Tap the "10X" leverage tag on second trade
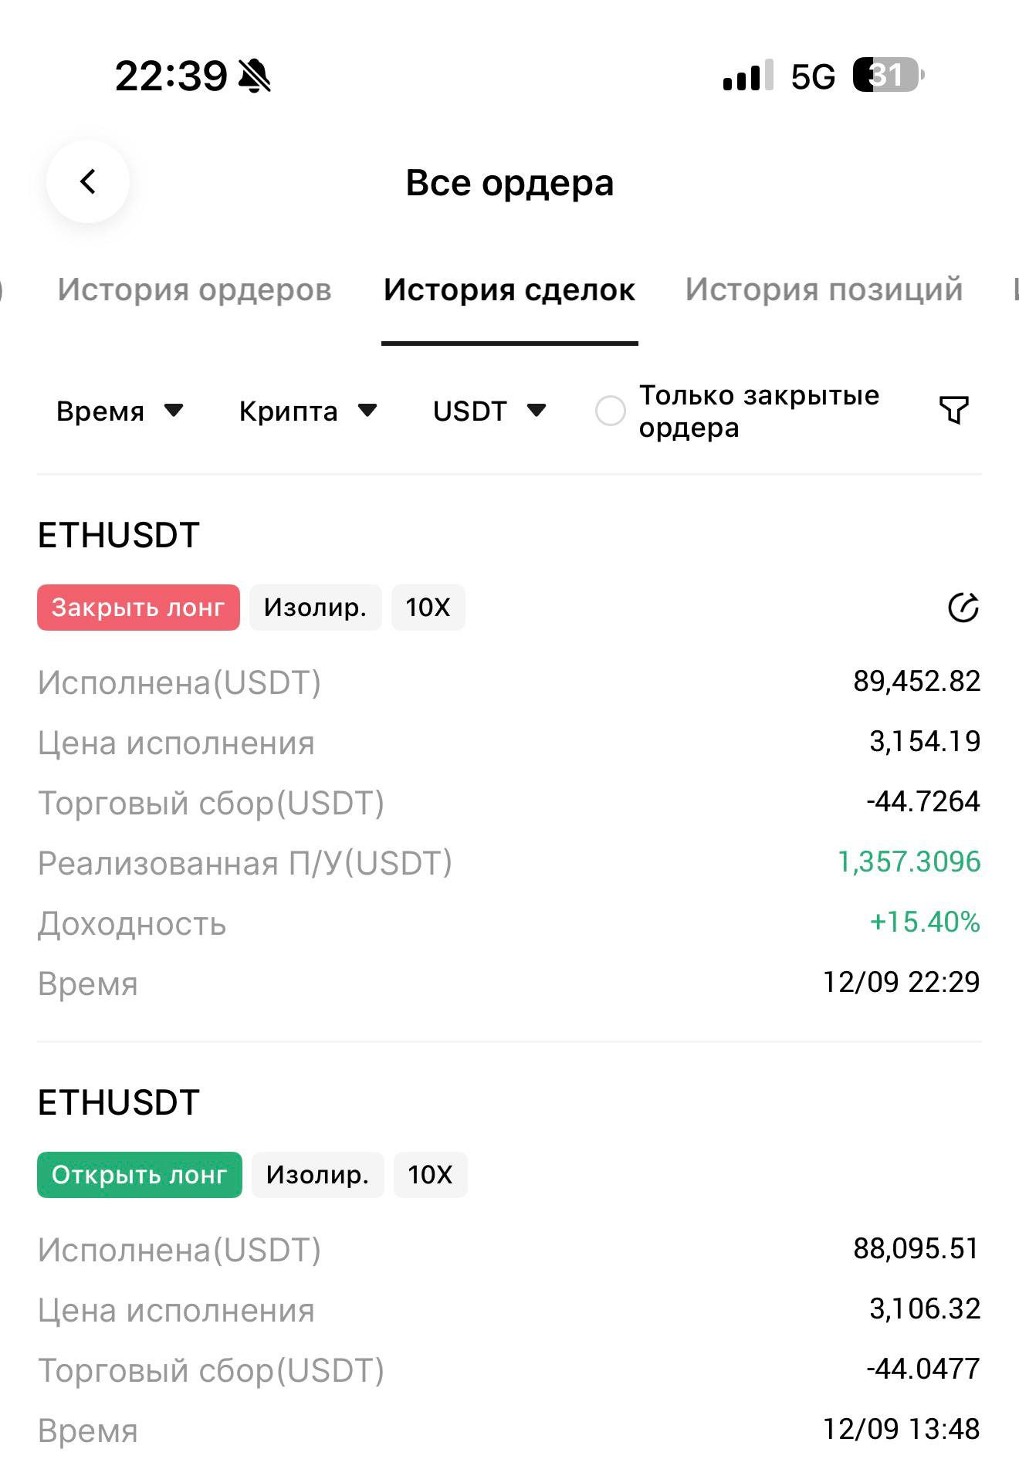Image resolution: width=1019 pixels, height=1459 pixels. point(430,1175)
